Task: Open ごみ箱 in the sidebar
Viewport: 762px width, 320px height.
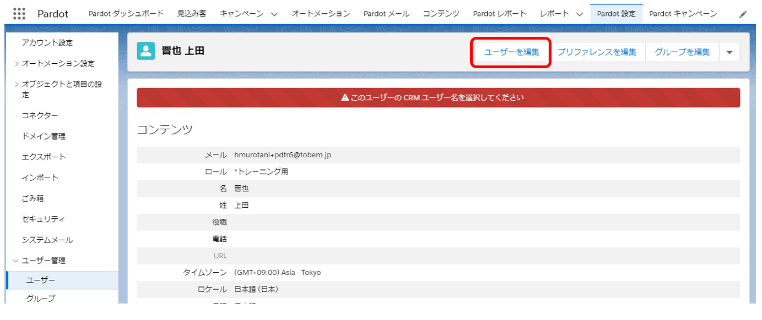Action: pyautogui.click(x=33, y=198)
